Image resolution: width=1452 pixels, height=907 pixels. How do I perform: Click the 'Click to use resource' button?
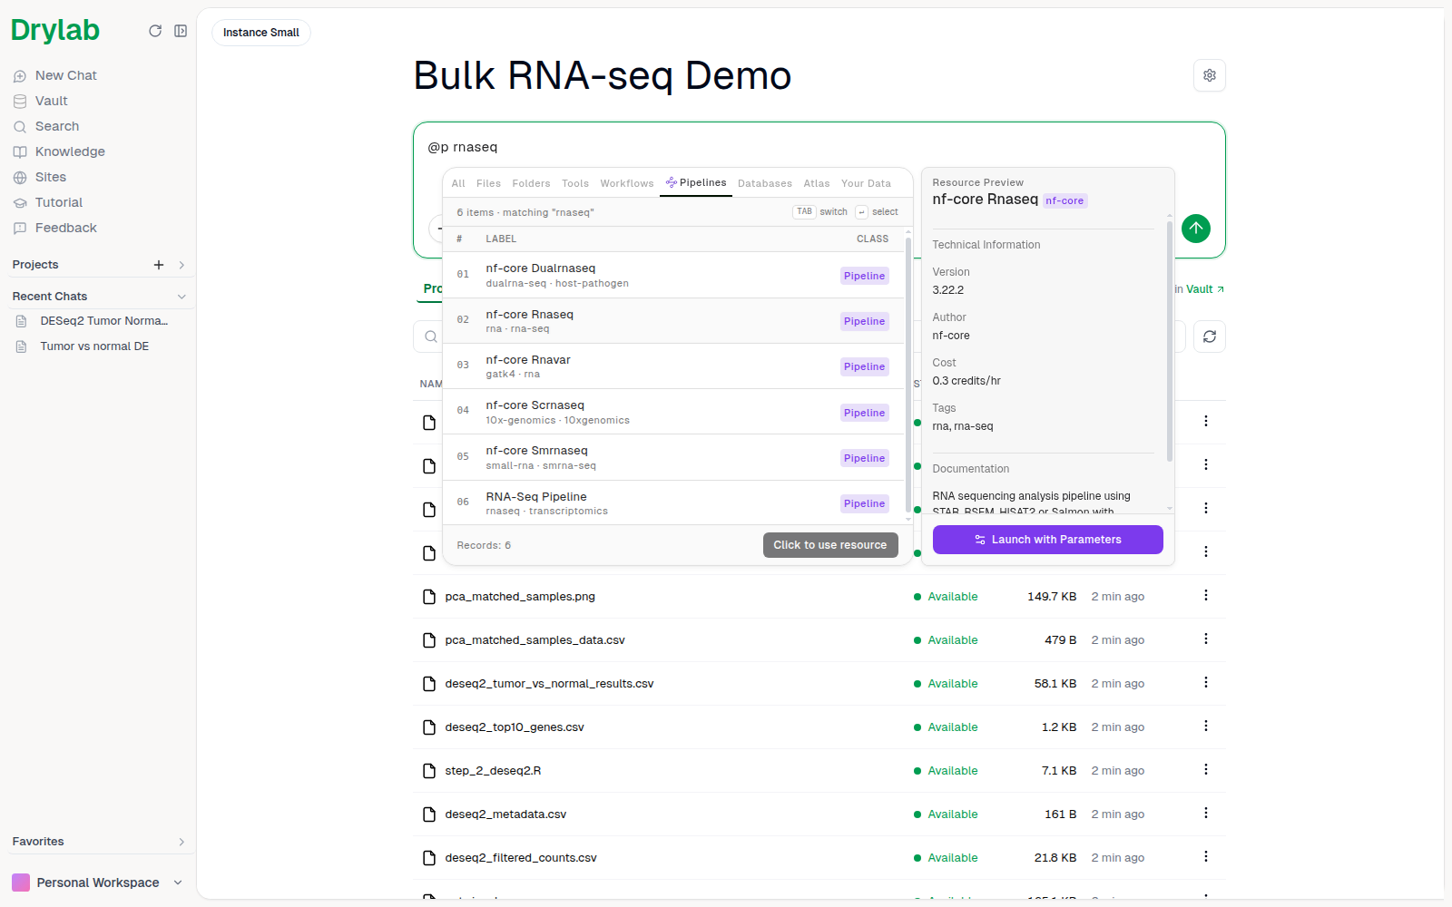[830, 545]
